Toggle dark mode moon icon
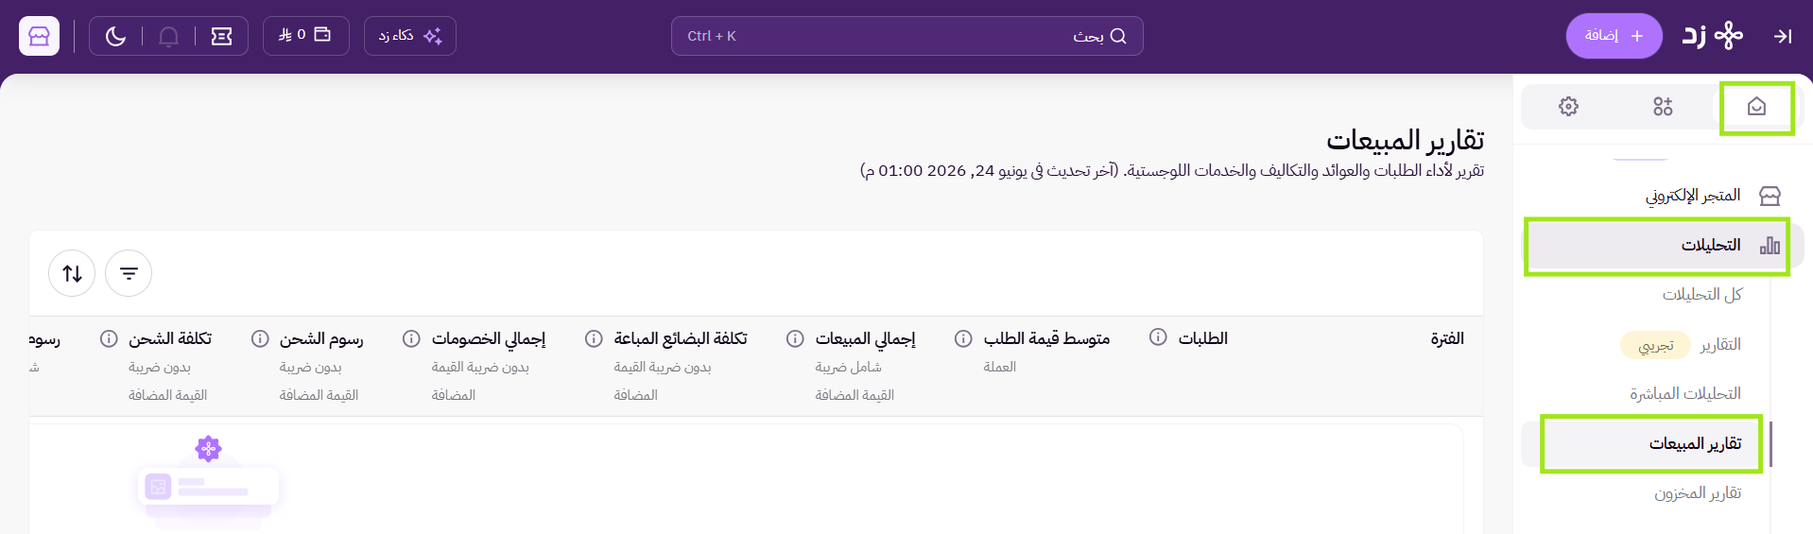Viewport: 1813px width, 534px height. pos(115,36)
